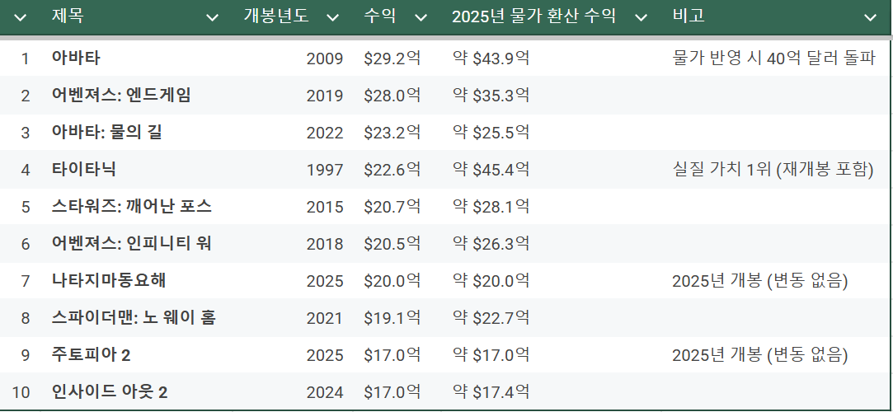Image resolution: width=893 pixels, height=412 pixels.
Task: Open the 제목 column filter dropdown
Action: pos(212,17)
